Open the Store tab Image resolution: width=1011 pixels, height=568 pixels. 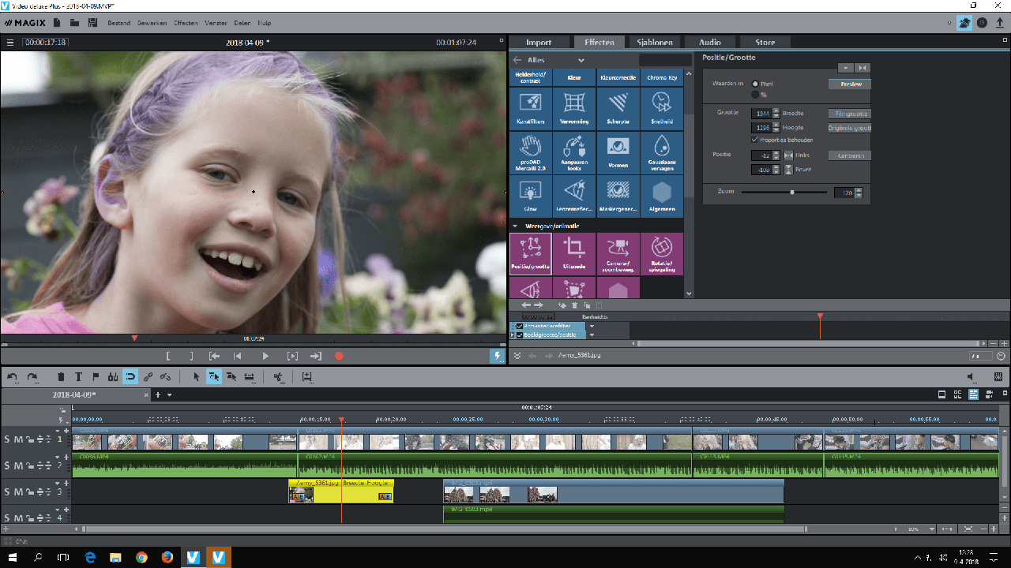(765, 42)
